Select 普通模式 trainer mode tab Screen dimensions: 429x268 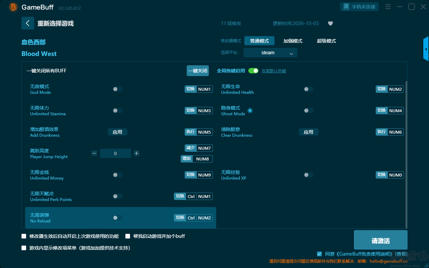[259, 41]
